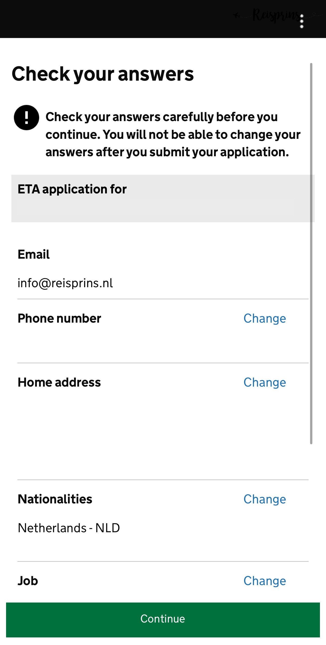Screen dimensions: 326x645
Task: Click the 'Home address' row label
Action: coord(59,382)
